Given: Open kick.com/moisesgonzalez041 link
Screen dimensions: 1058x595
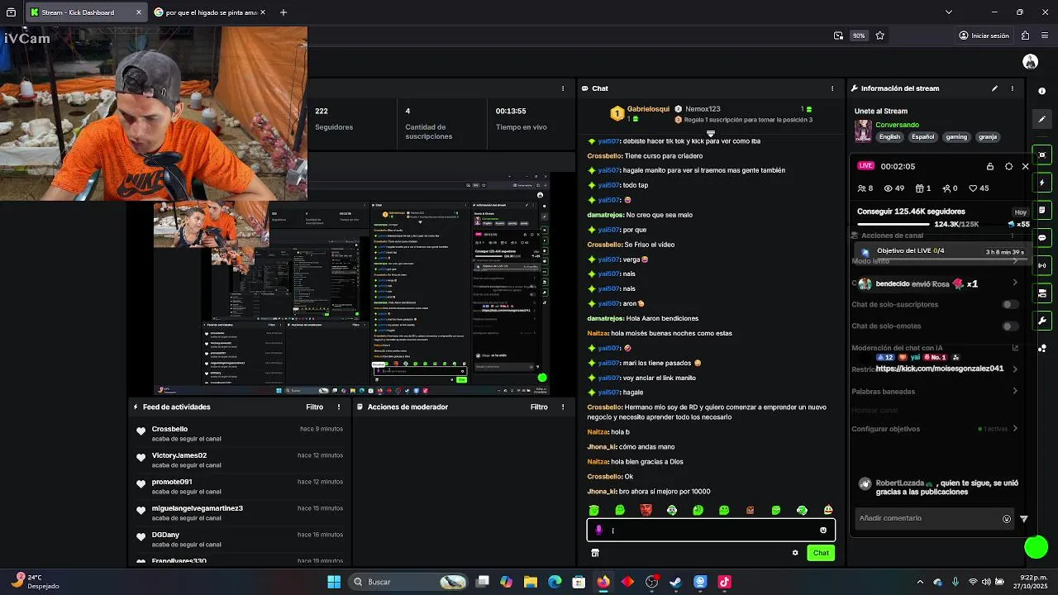Looking at the screenshot, I should click(939, 369).
